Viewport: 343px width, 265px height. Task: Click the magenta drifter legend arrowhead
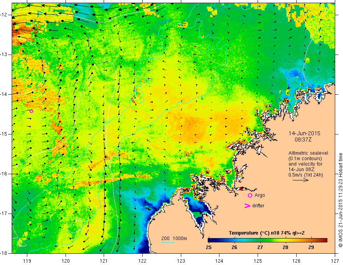[247, 206]
